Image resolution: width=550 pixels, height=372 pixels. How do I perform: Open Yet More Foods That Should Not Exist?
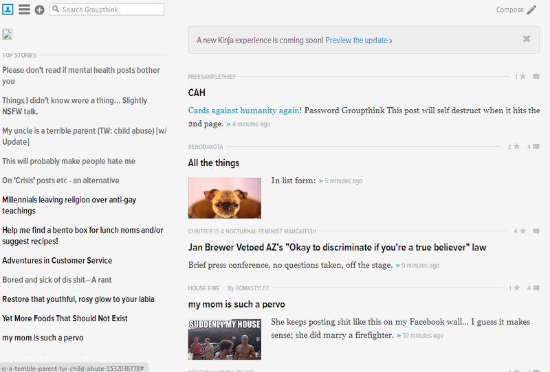[65, 318]
